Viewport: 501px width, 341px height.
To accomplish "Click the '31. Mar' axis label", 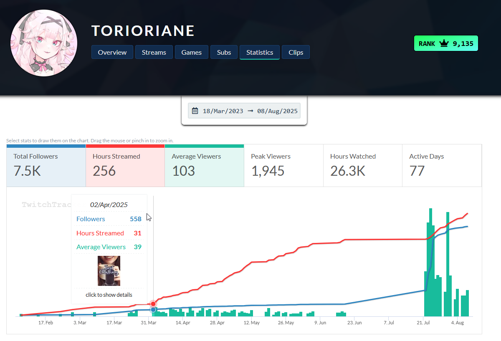I will pos(149,323).
